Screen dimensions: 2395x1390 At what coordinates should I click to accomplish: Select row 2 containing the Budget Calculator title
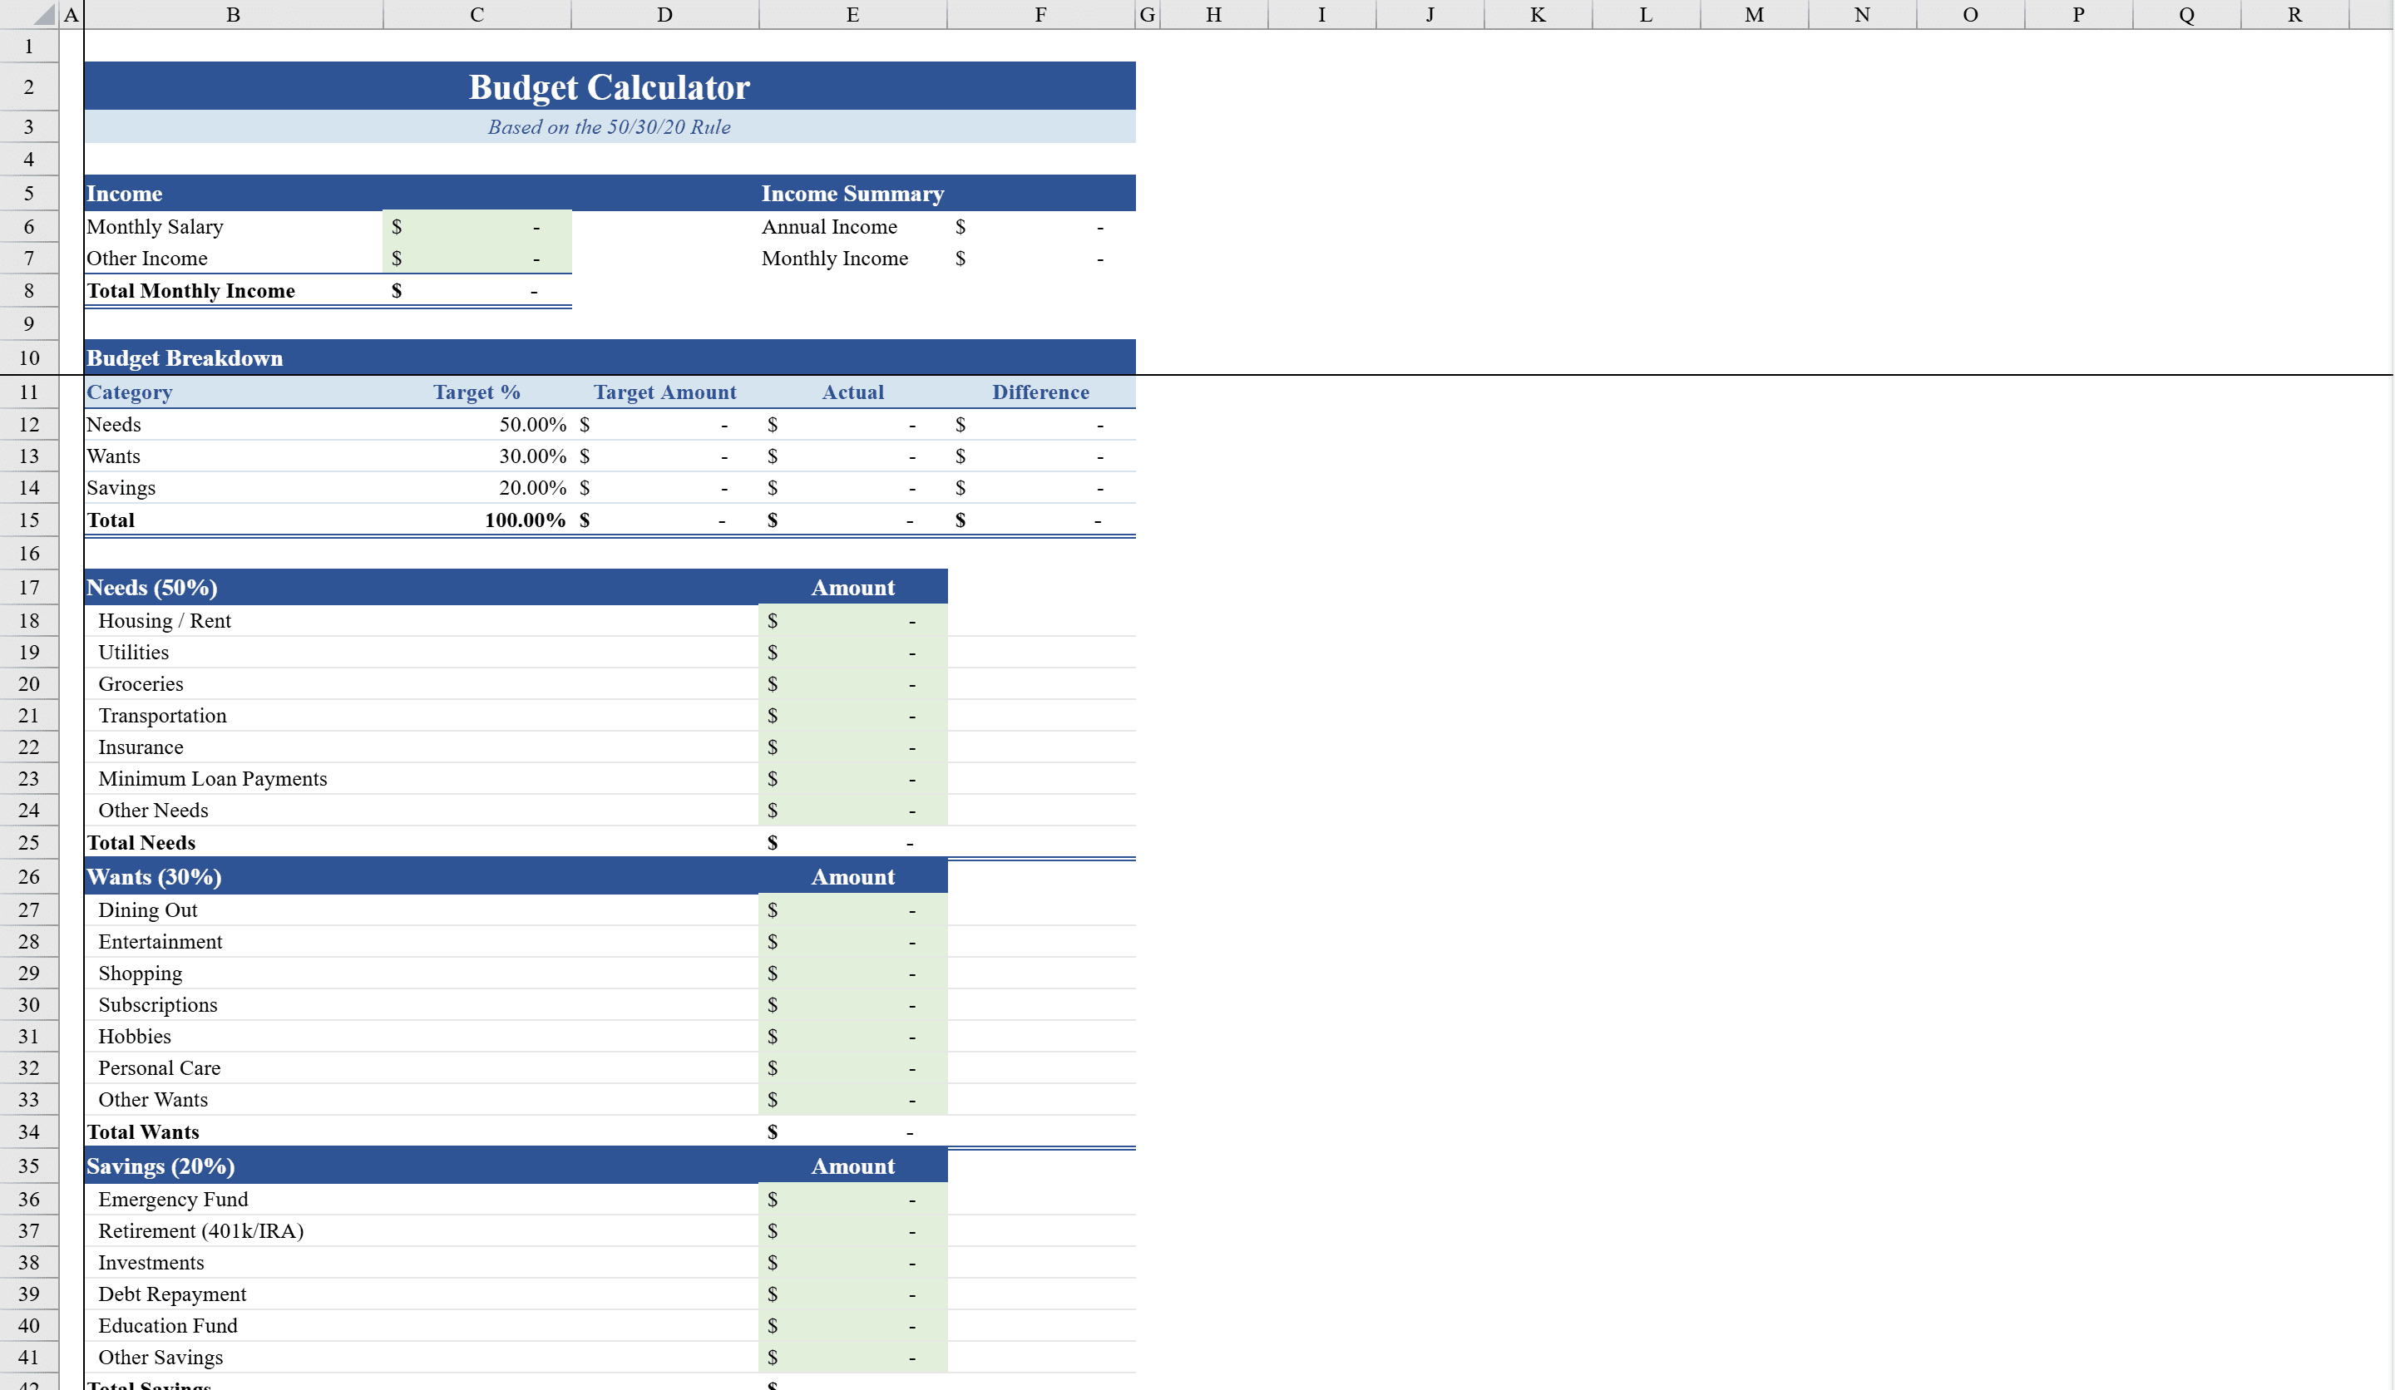click(28, 86)
